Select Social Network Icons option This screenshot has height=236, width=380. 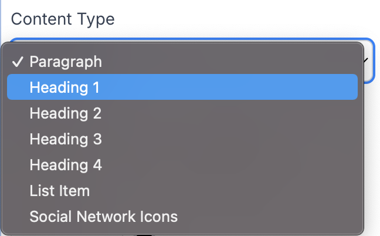click(103, 217)
